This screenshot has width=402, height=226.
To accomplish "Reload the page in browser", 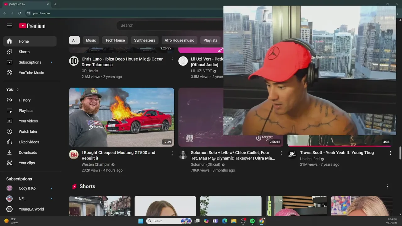I will pos(19,13).
